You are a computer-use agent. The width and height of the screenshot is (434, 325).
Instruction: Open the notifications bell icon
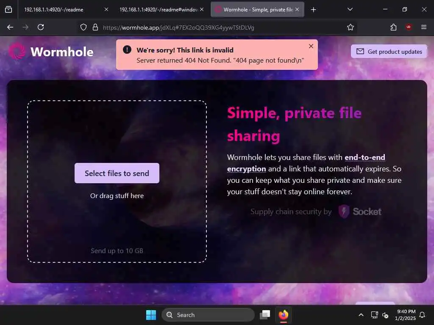pyautogui.click(x=423, y=315)
